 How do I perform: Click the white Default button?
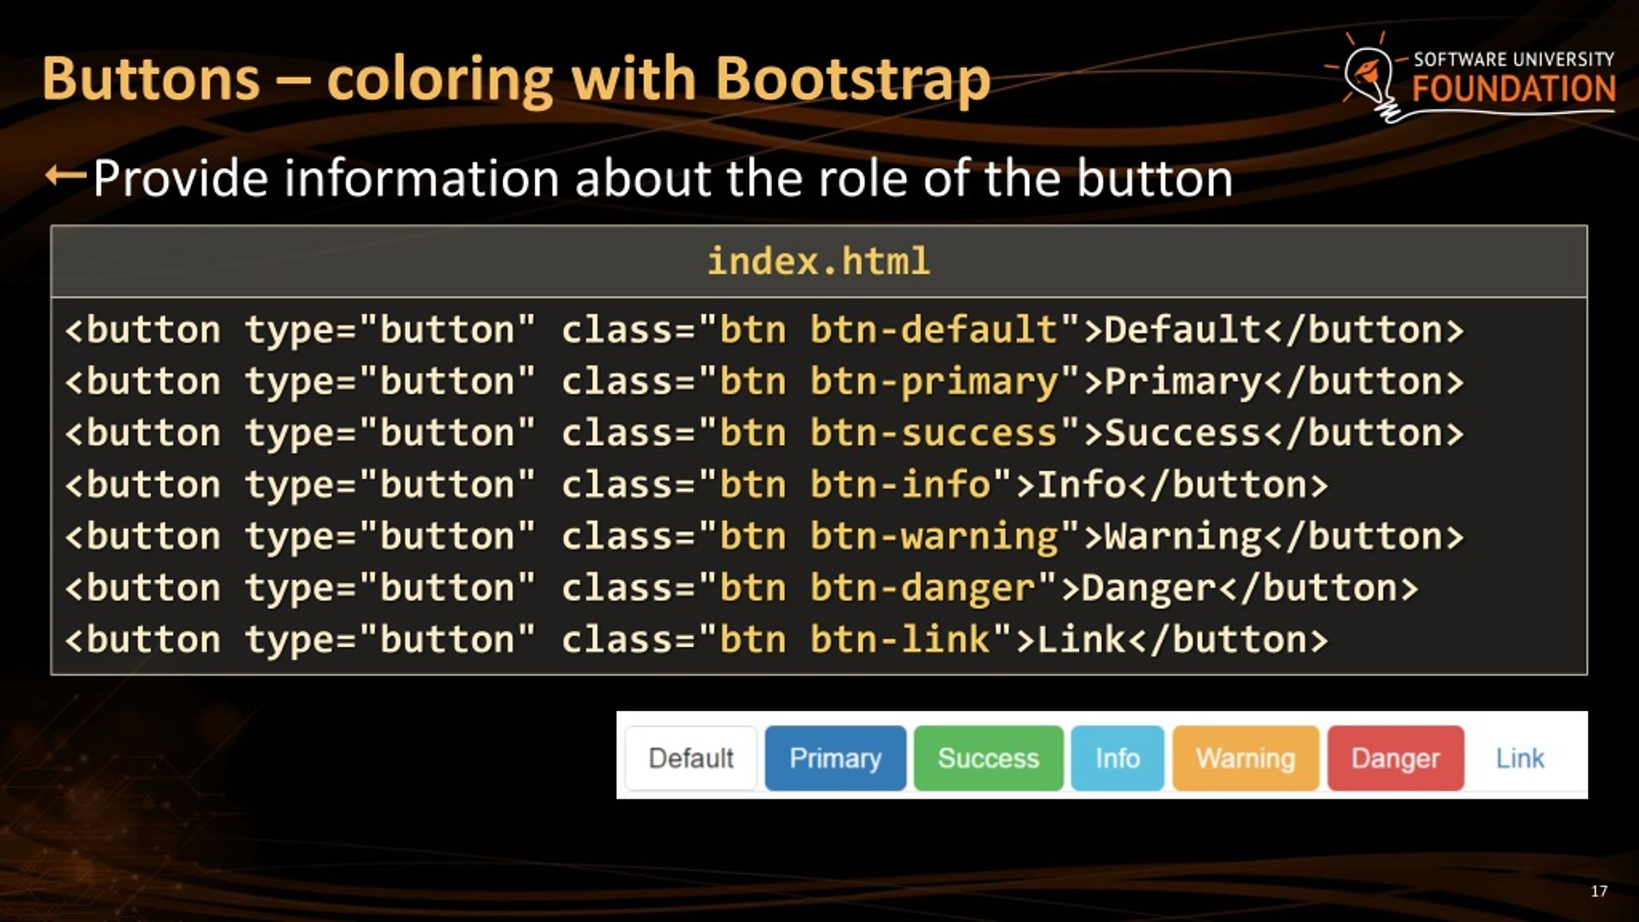(691, 758)
